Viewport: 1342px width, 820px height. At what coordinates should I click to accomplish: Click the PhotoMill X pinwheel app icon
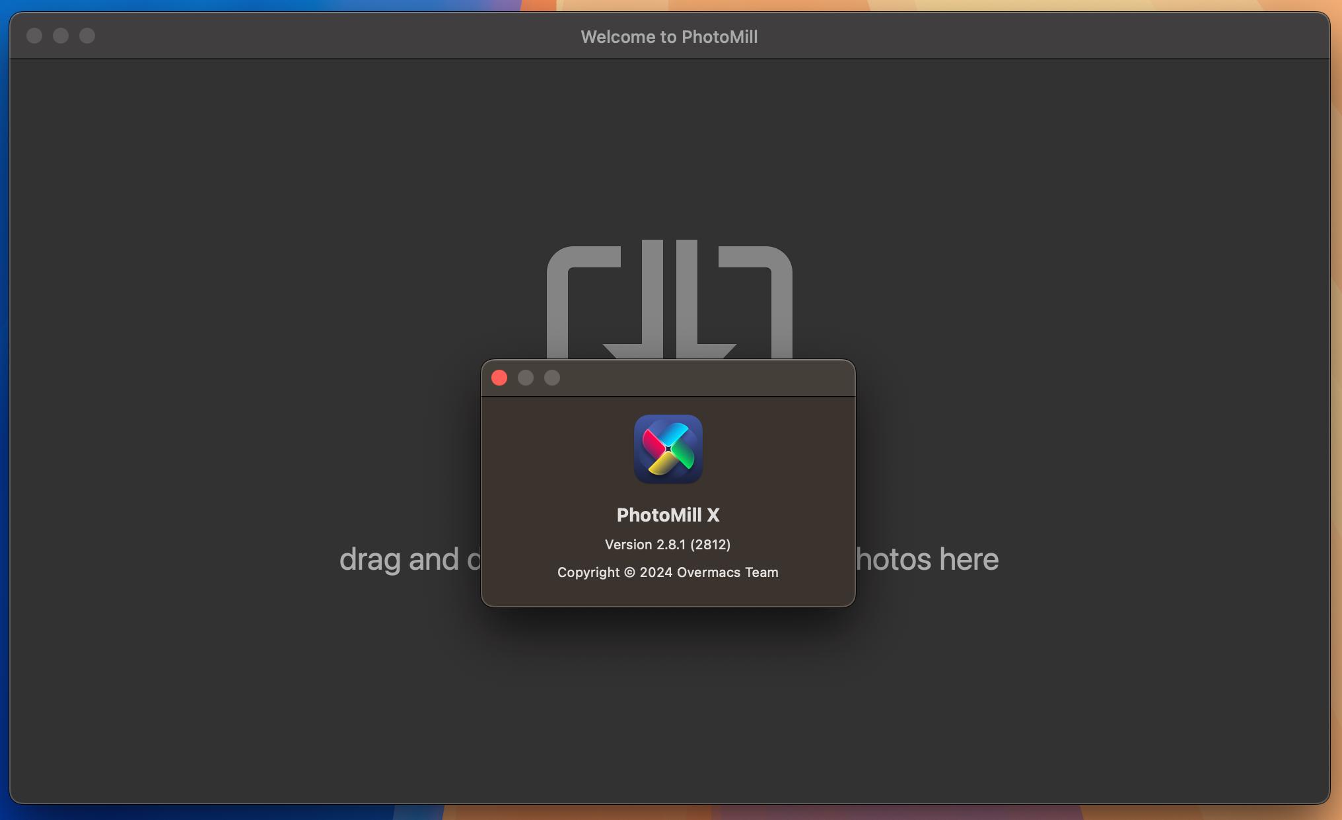coord(668,449)
